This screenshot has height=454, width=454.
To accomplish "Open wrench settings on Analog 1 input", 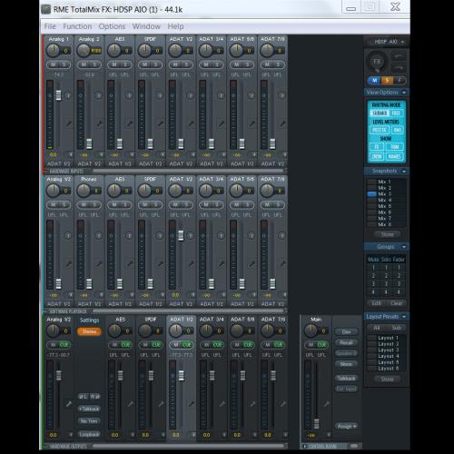I will [69, 123].
